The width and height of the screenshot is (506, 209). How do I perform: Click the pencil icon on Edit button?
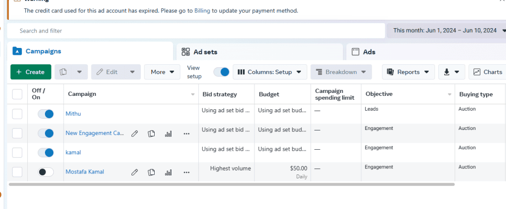pos(100,72)
